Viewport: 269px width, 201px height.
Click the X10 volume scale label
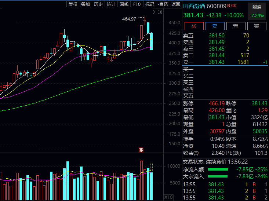pyautogui.click(x=168, y=197)
